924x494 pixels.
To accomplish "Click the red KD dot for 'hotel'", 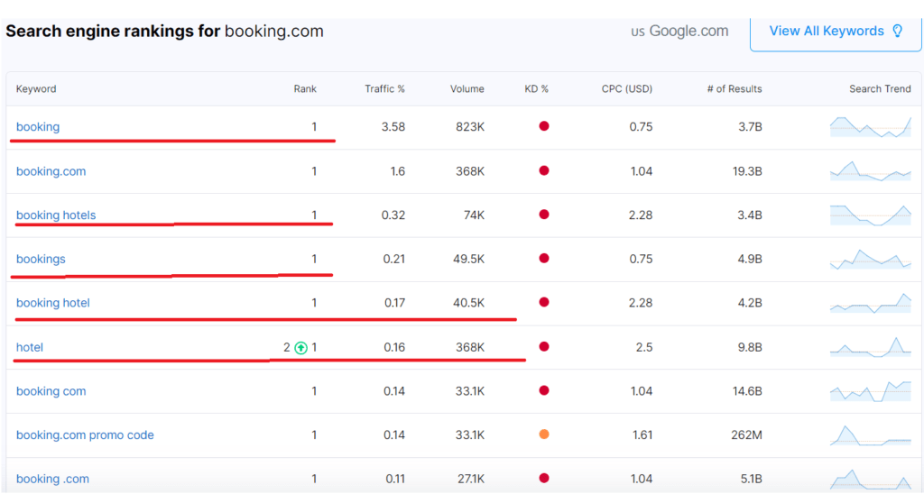I will (x=544, y=347).
